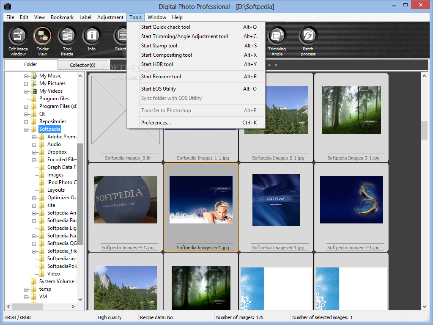Click the Images folder icon
The height and width of the screenshot is (325, 433).
[42, 175]
